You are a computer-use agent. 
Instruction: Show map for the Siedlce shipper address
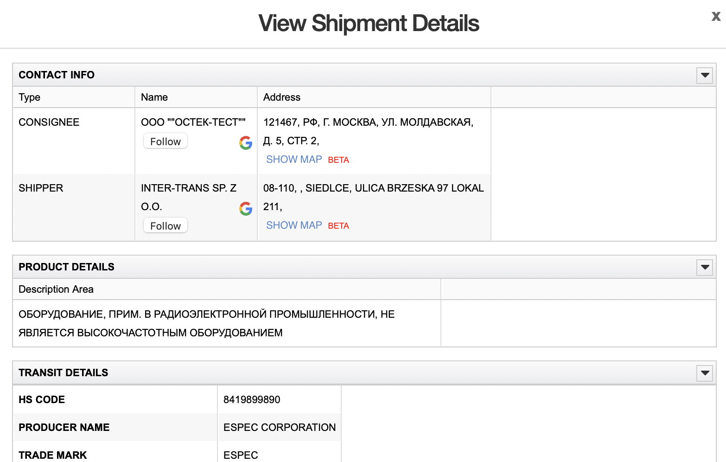tap(294, 225)
